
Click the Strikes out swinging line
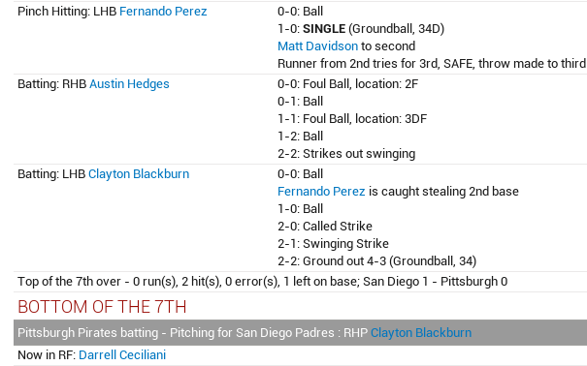click(346, 154)
